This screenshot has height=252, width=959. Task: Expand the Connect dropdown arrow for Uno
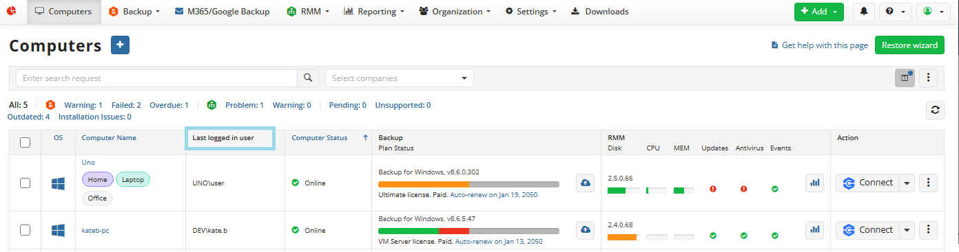(x=907, y=183)
